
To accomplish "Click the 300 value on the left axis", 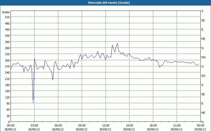I will pos(7,60).
